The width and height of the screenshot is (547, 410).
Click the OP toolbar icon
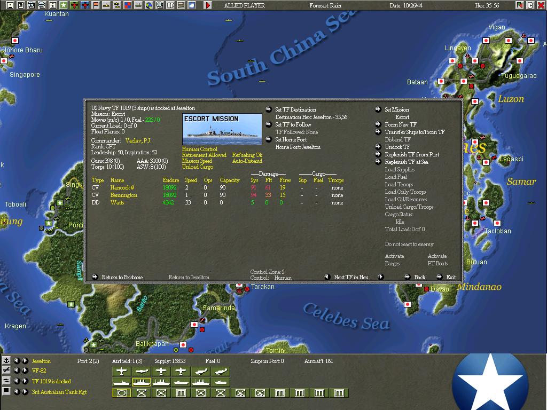[170, 5]
